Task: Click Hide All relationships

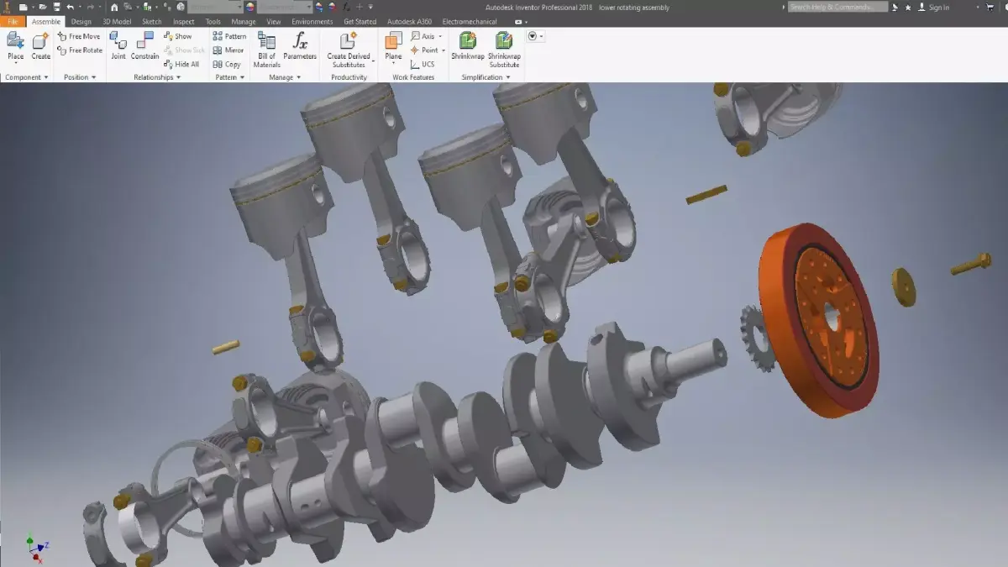Action: tap(181, 64)
